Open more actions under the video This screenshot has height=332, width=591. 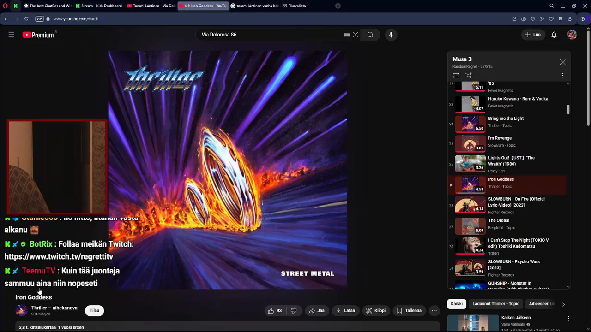[434, 311]
